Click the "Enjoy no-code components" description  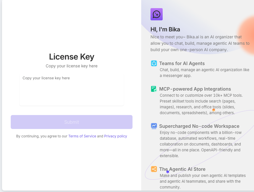coord(201,144)
